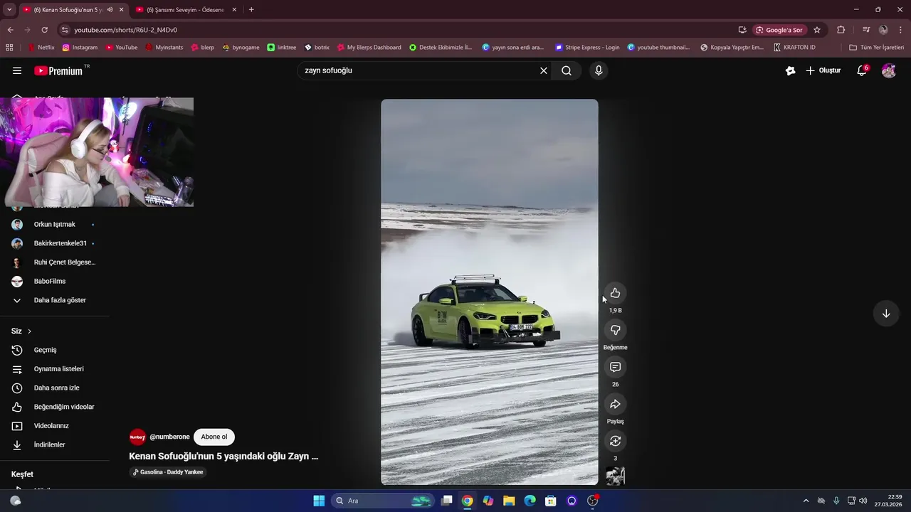Click the dislike thumbs-down icon
Image resolution: width=911 pixels, height=512 pixels.
[x=615, y=330]
